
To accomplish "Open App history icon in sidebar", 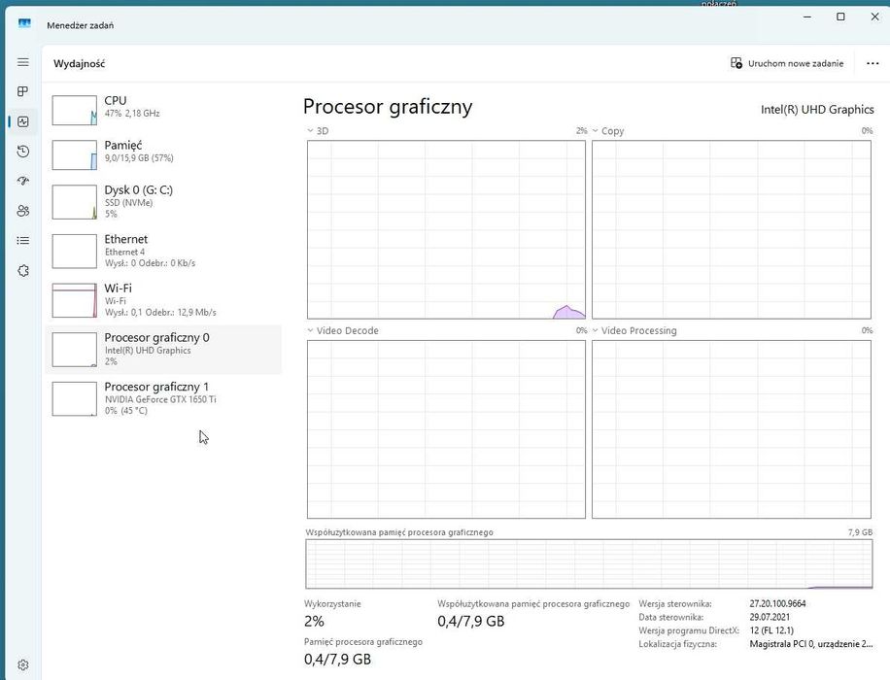I will [22, 151].
